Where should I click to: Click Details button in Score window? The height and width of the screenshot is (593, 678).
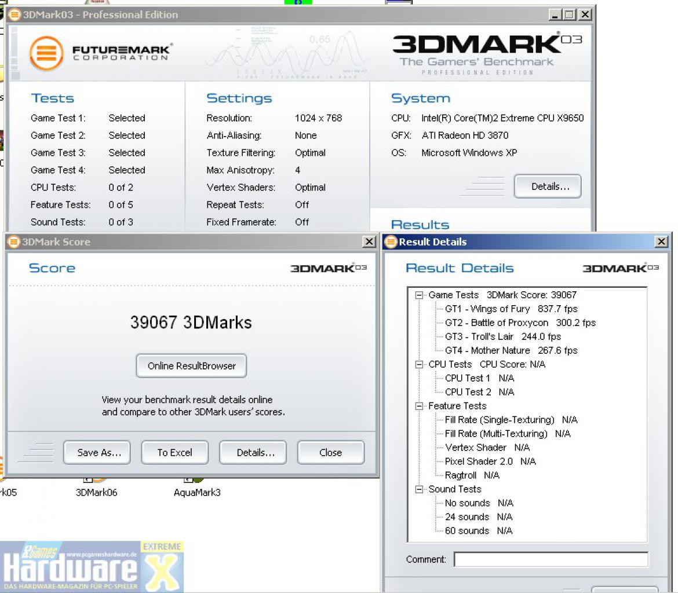(x=253, y=452)
